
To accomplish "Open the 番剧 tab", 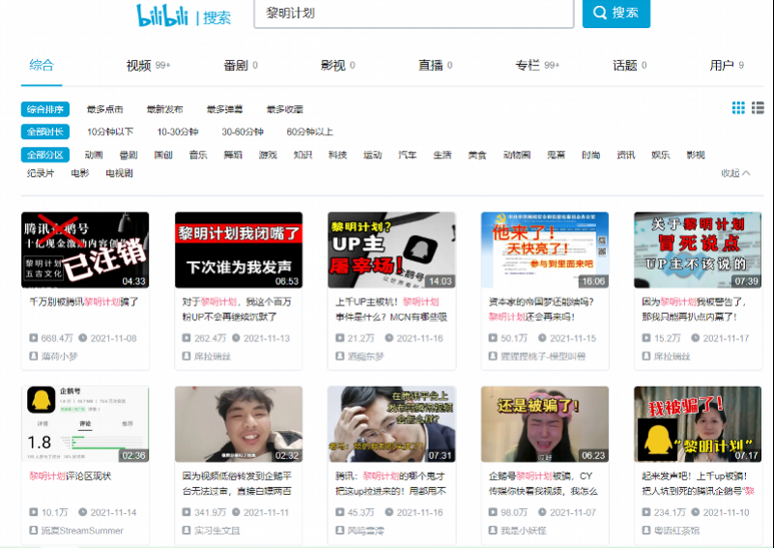I will 241,65.
